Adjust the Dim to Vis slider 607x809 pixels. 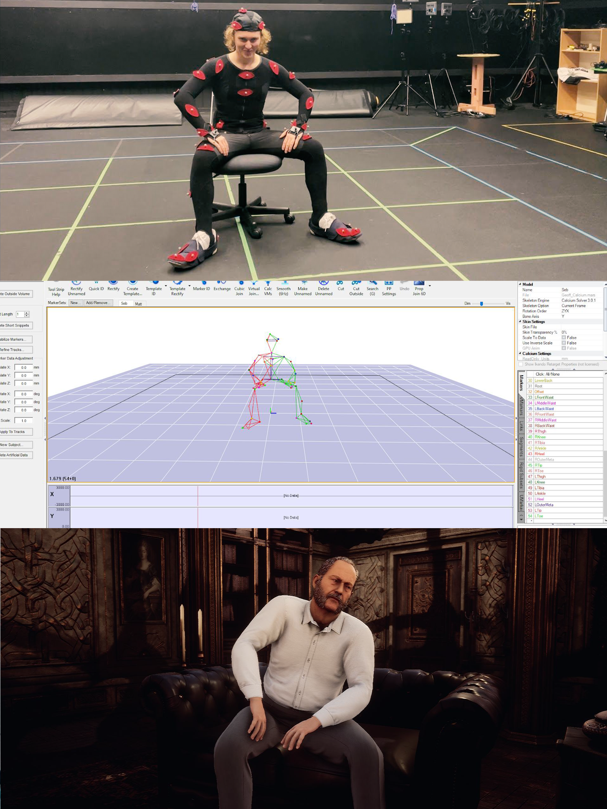click(481, 303)
